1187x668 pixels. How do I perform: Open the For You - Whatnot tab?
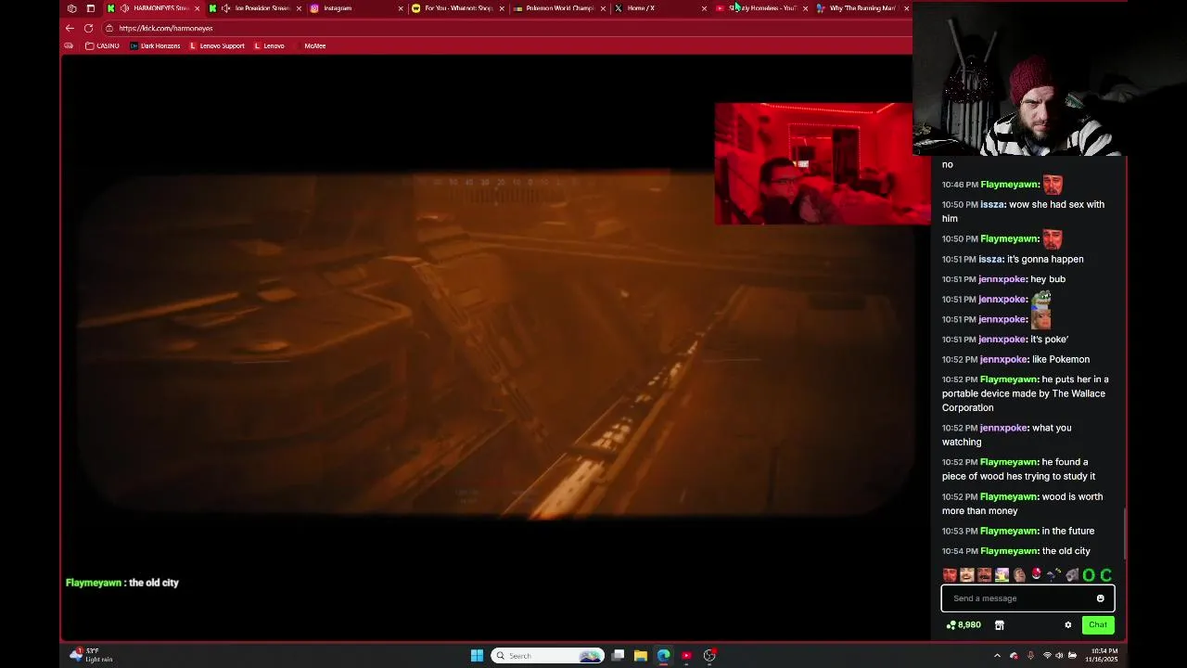458,8
